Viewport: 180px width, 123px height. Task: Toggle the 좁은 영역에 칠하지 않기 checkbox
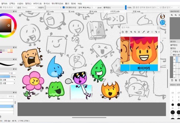tap(134, 7)
